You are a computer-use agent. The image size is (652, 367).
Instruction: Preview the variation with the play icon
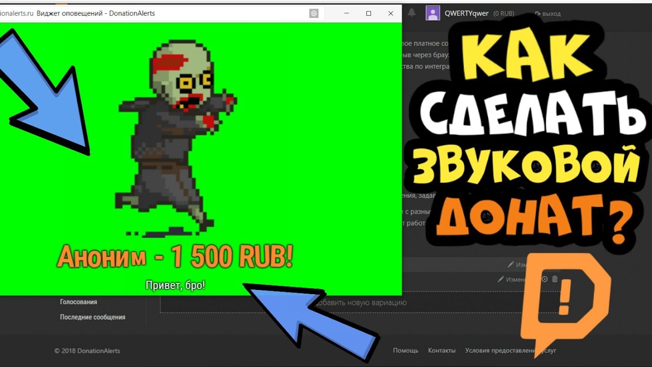click(x=545, y=279)
